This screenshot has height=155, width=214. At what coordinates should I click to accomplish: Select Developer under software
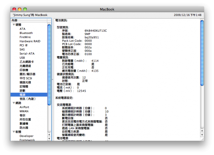tap(26, 136)
